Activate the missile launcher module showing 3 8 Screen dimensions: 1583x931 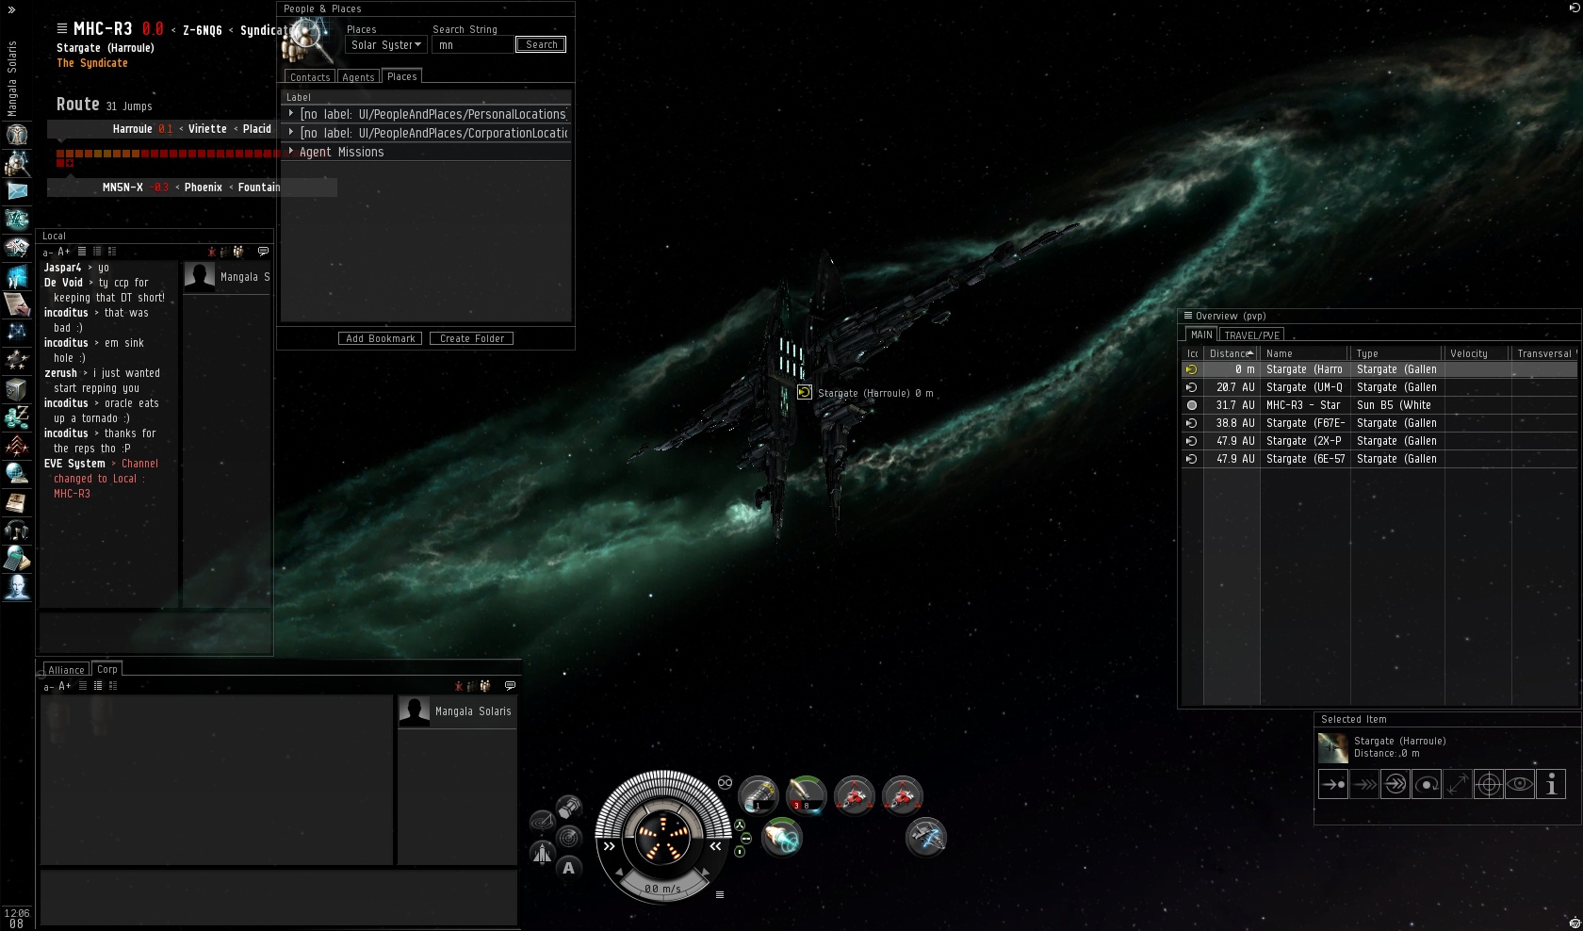coord(806,794)
